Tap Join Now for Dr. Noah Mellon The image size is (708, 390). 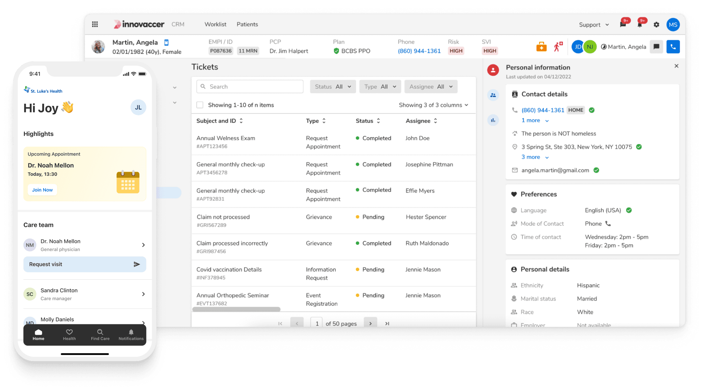(42, 190)
